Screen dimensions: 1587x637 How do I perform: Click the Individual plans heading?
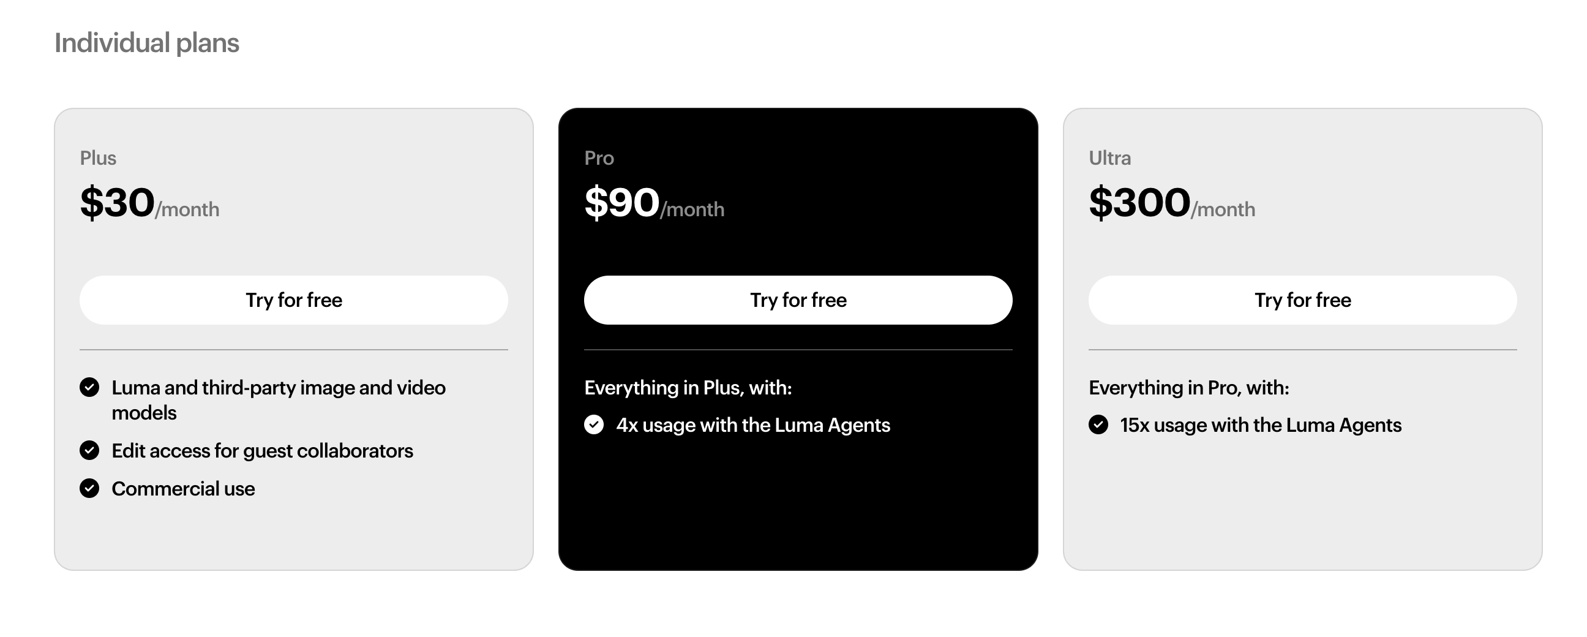point(146,43)
